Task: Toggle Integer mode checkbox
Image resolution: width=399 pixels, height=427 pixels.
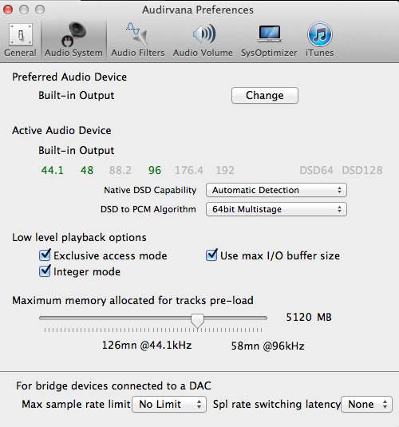Action: [x=45, y=271]
